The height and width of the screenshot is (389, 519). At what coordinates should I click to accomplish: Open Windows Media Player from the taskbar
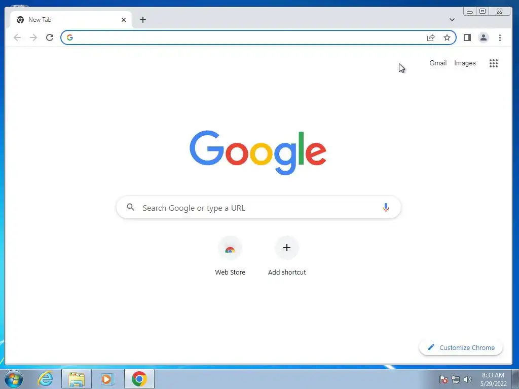point(107,379)
